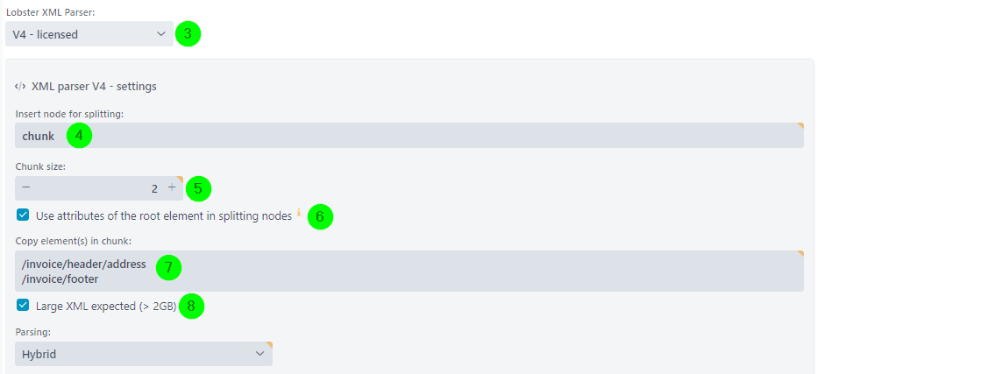
Task: Increase chunk size with the plus button
Action: coord(171,187)
